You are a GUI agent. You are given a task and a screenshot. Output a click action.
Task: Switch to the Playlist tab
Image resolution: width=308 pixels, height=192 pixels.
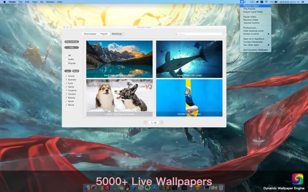pos(104,34)
